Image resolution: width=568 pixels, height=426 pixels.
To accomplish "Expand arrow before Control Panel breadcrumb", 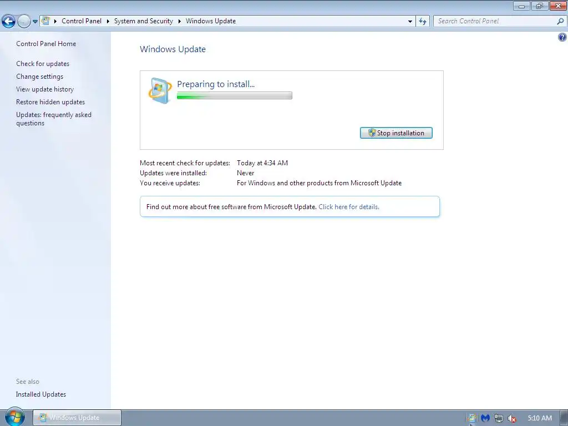I will 55,21.
